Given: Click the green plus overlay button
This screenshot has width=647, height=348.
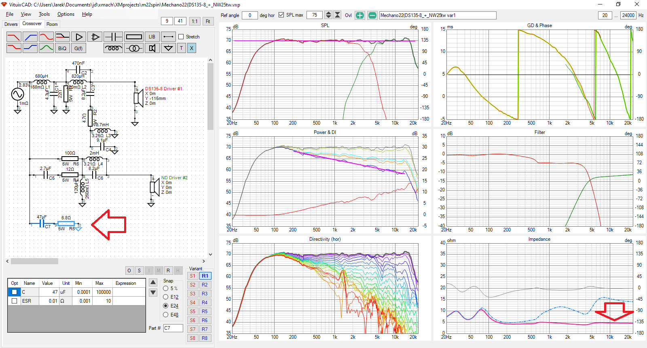Looking at the screenshot, I should [x=360, y=15].
